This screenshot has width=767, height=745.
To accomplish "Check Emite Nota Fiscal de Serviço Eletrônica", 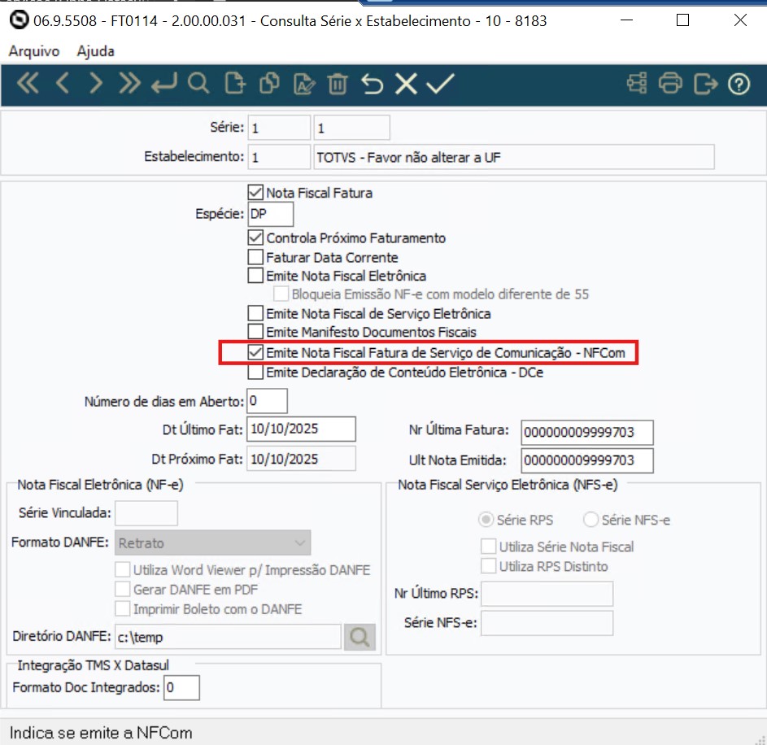I will tap(255, 313).
